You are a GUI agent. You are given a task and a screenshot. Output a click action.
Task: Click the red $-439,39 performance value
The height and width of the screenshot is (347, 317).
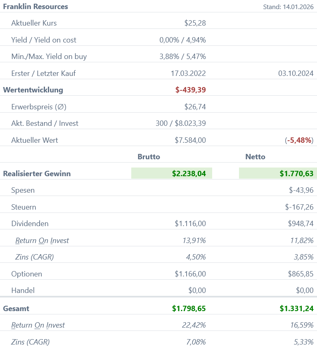(190, 90)
